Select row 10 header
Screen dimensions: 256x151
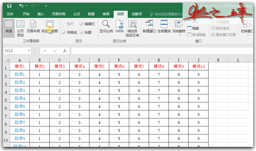6,139
